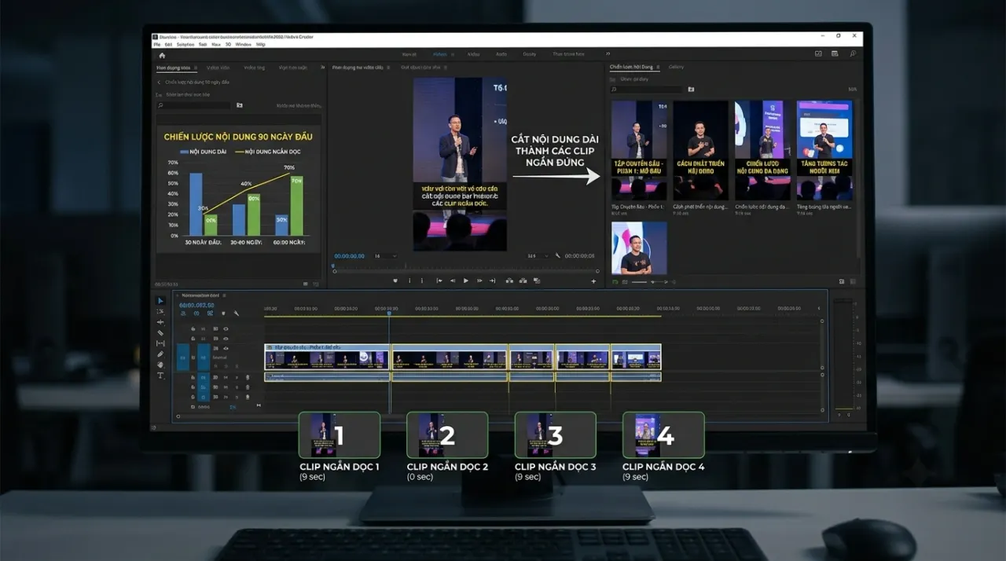
Task: Go back using chevron beside Chiến lược nội dung
Action: (159, 82)
